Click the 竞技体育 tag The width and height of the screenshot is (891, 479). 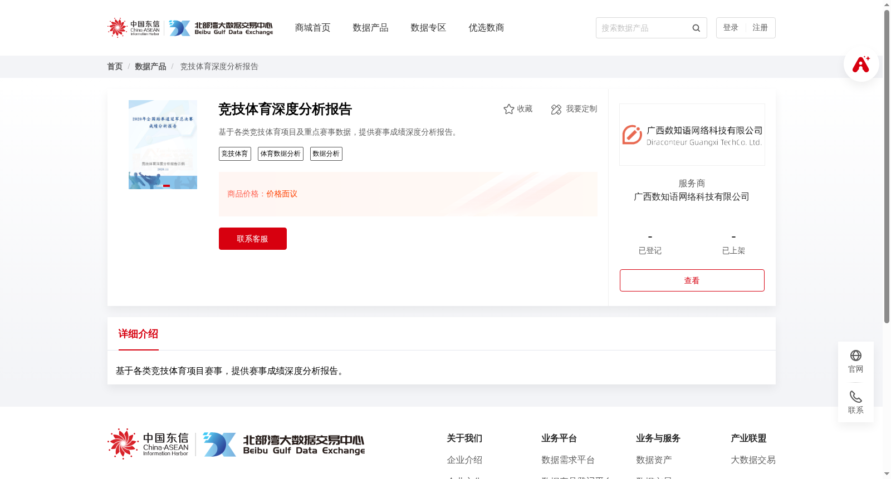[x=235, y=154]
